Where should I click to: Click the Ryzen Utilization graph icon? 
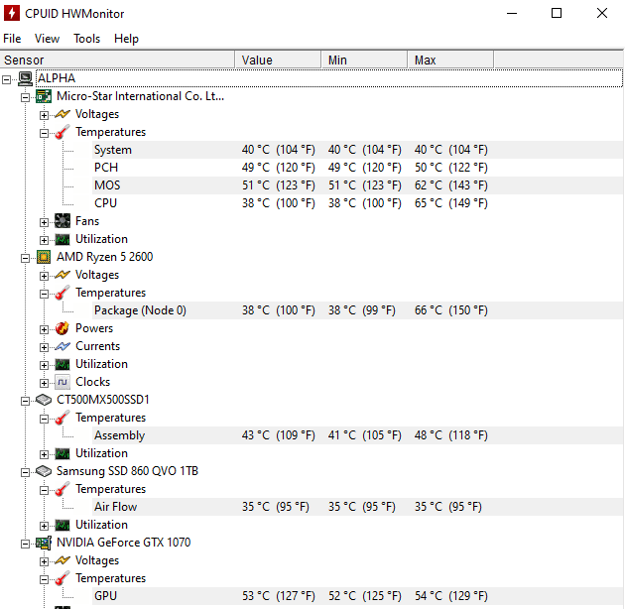[x=62, y=364]
